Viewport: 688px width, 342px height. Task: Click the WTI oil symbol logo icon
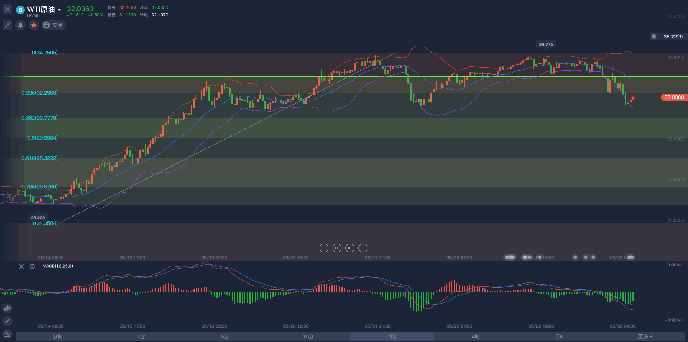(20, 10)
